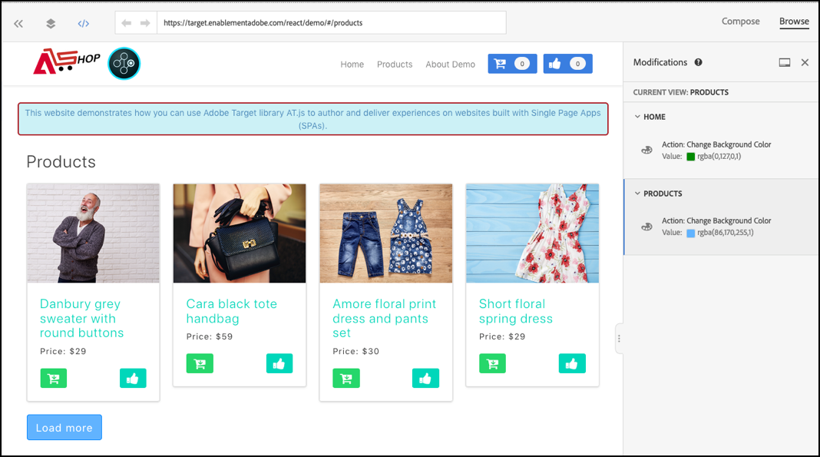Image resolution: width=820 pixels, height=457 pixels.
Task: Go back with the left arrow
Action: (126, 22)
